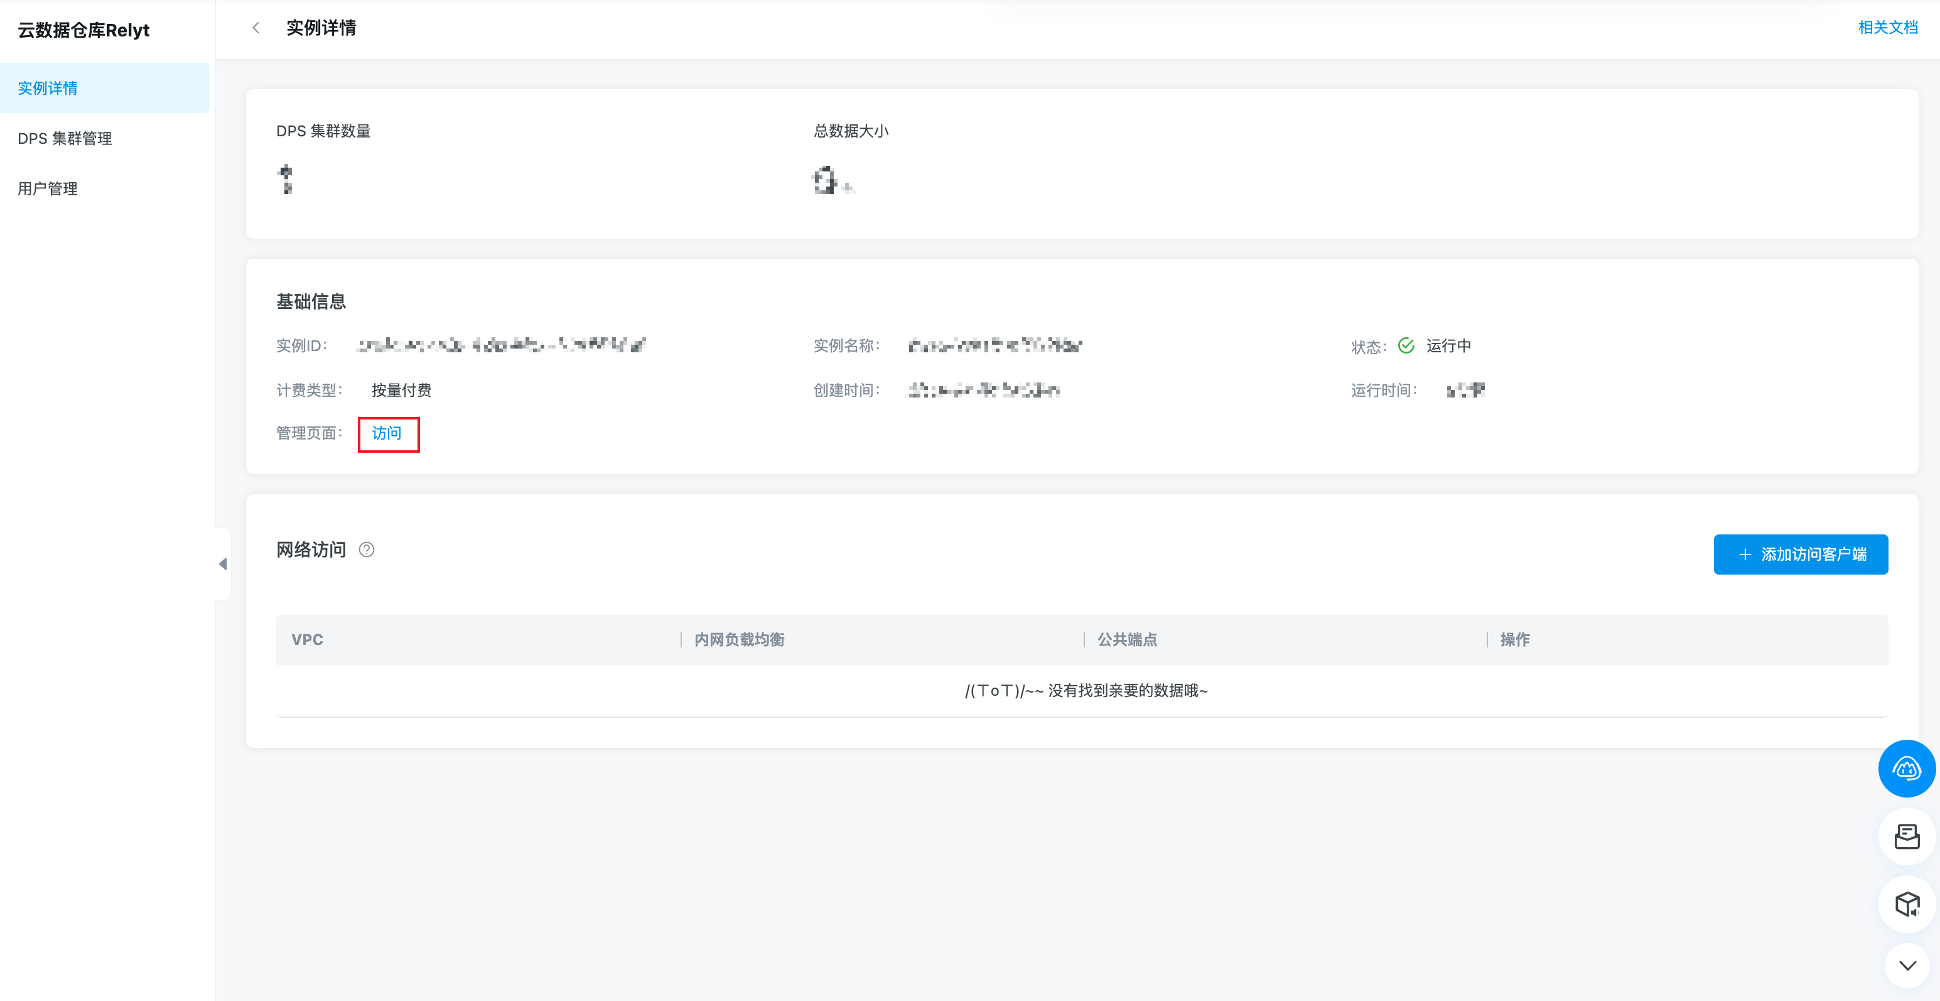Select 实例详情 in the left sidebar
1940x1001 pixels.
[x=48, y=88]
